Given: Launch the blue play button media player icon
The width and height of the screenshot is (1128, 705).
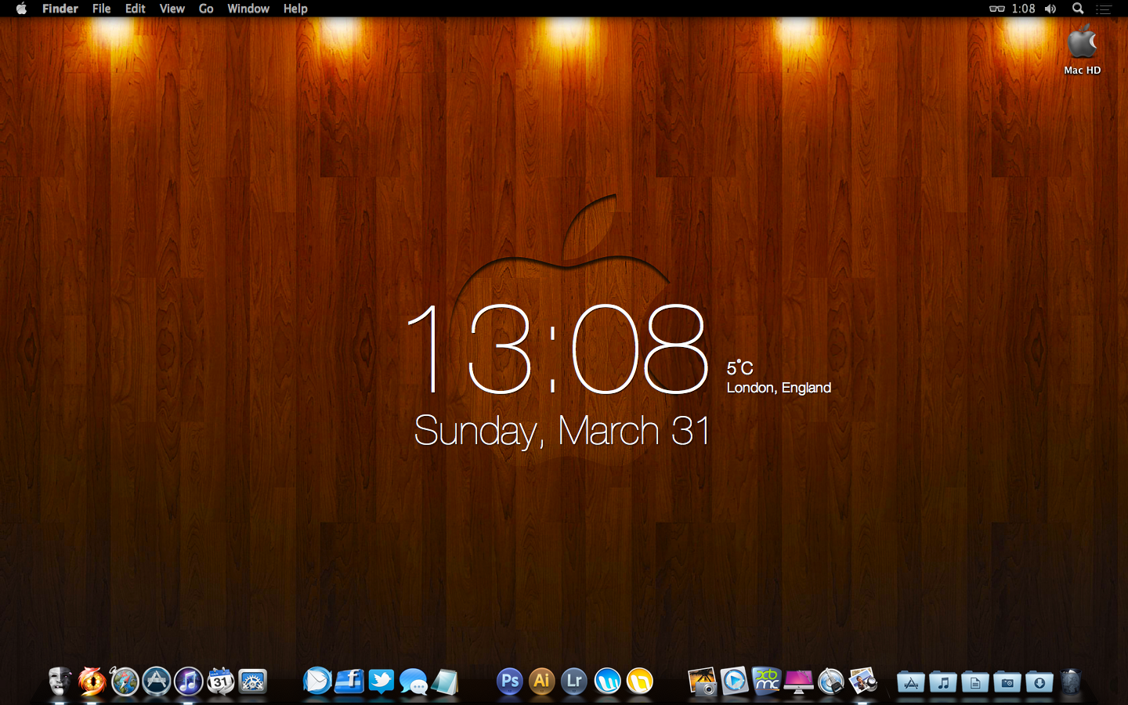Looking at the screenshot, I should tap(735, 681).
